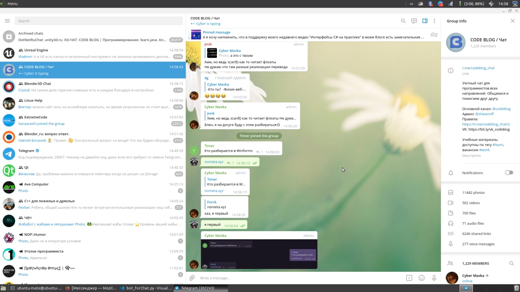Open the hamburger main menu
520x292 pixels.
point(7,21)
